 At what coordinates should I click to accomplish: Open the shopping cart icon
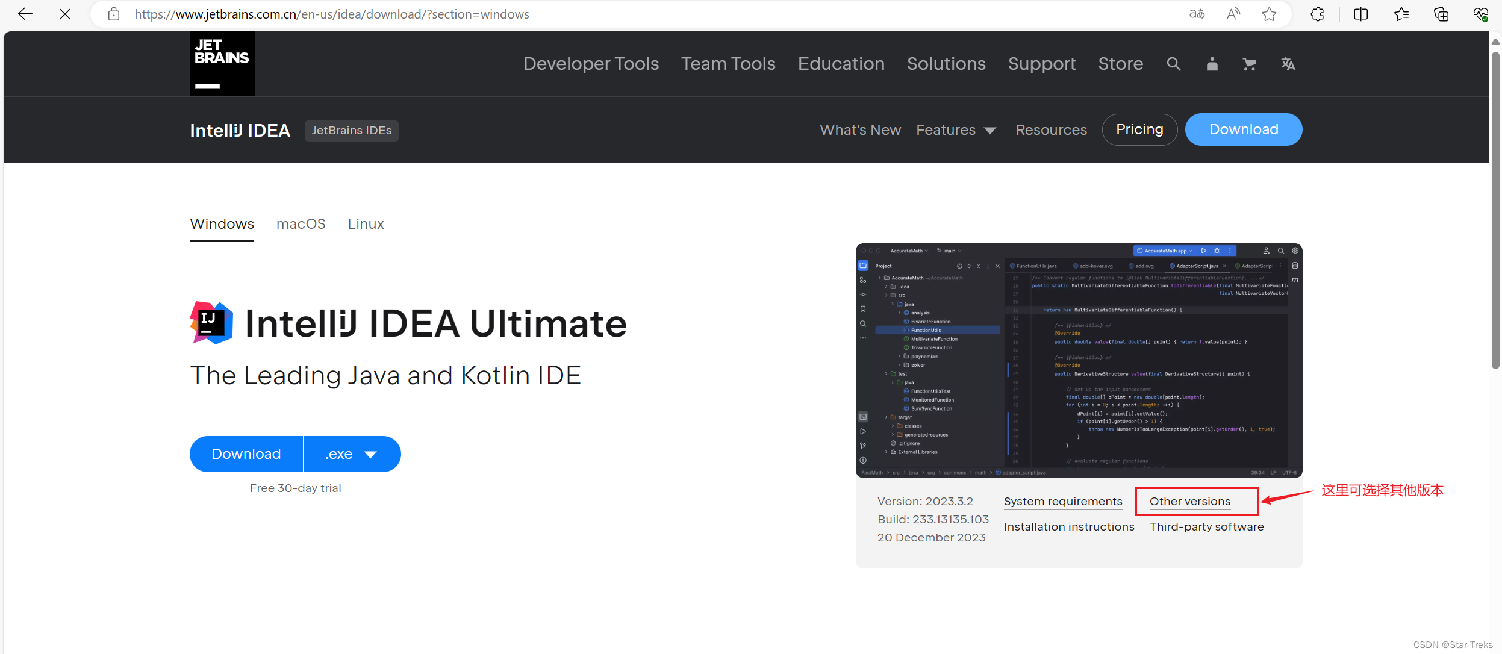click(x=1250, y=64)
